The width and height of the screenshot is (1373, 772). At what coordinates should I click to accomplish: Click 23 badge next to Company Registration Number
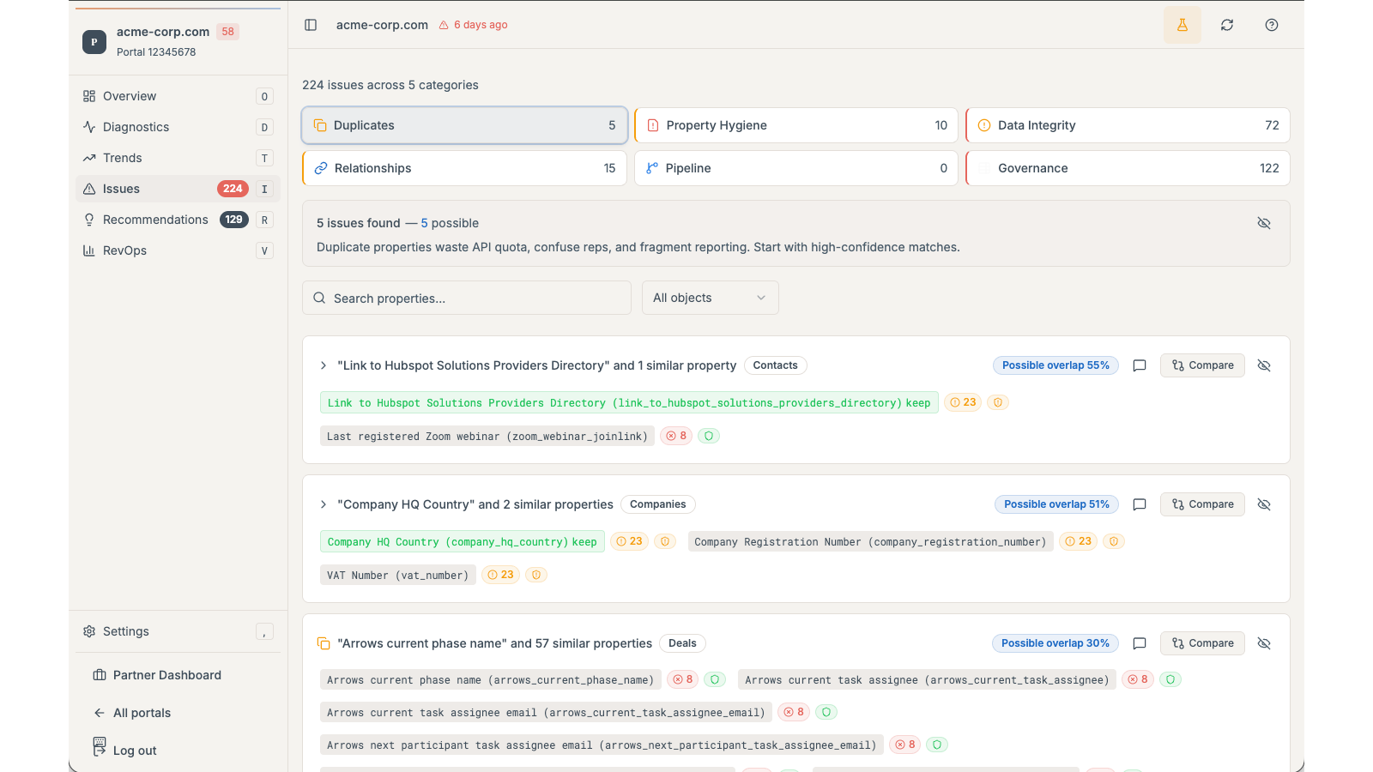(1078, 541)
